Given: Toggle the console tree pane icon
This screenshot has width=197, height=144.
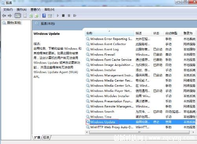Looking at the screenshot, I should (x=18, y=16).
